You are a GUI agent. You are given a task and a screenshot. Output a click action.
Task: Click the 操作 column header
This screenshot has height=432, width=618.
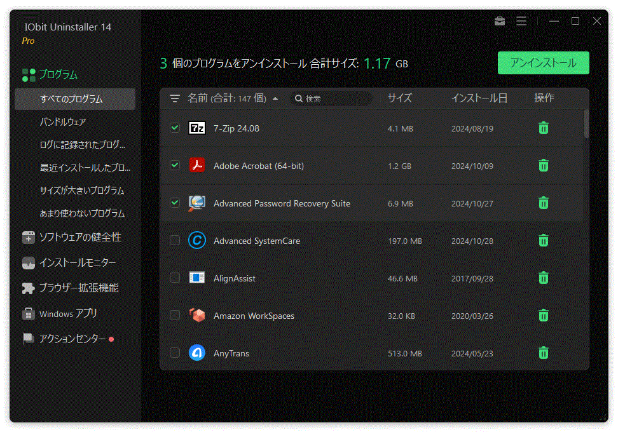coord(544,98)
